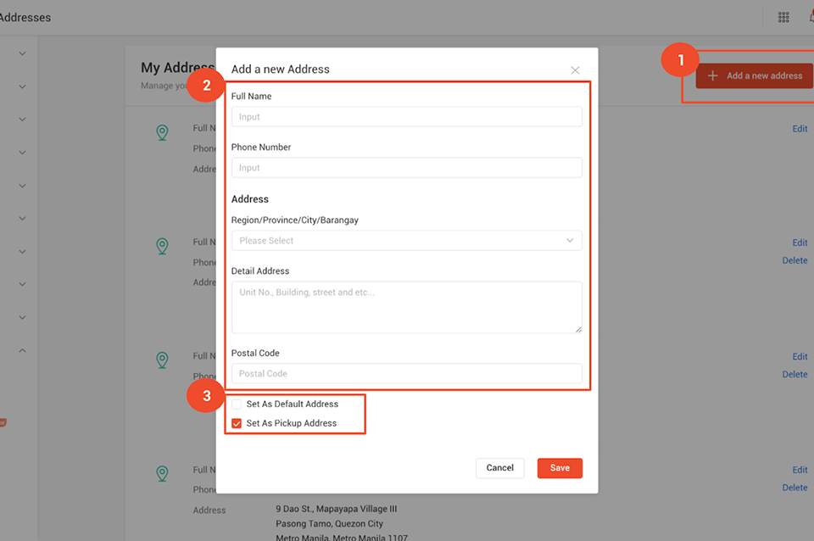Click Edit for the last address
The width and height of the screenshot is (814, 541).
click(799, 470)
